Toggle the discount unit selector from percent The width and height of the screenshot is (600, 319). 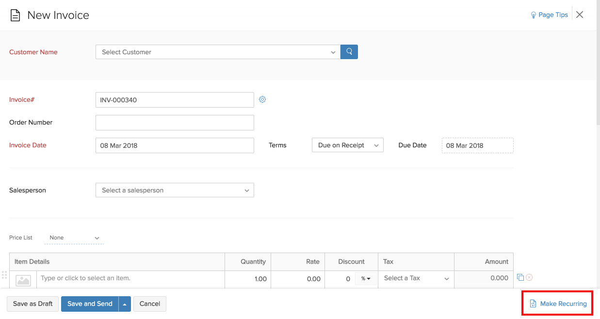point(365,279)
